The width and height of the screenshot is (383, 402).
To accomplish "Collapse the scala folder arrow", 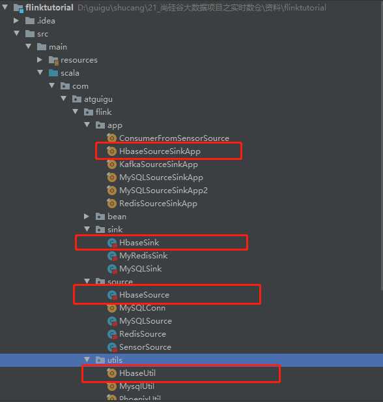I will (40, 72).
